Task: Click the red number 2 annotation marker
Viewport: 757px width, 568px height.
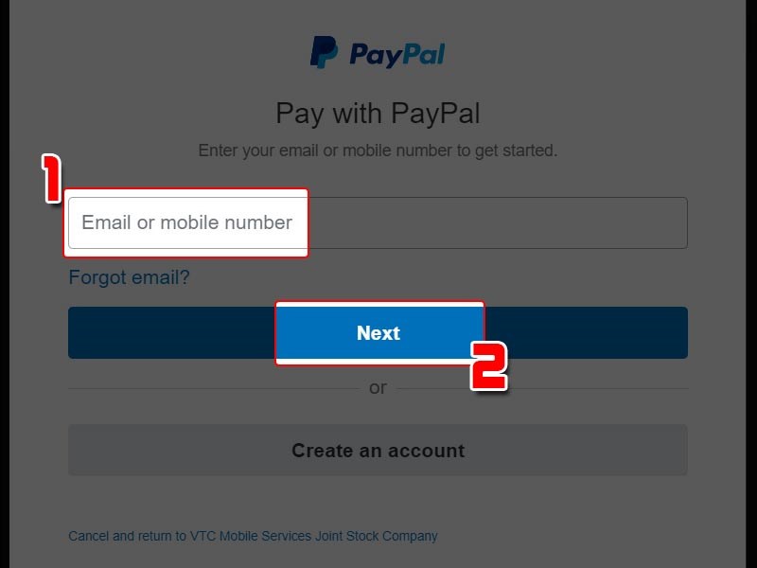Action: (x=488, y=365)
